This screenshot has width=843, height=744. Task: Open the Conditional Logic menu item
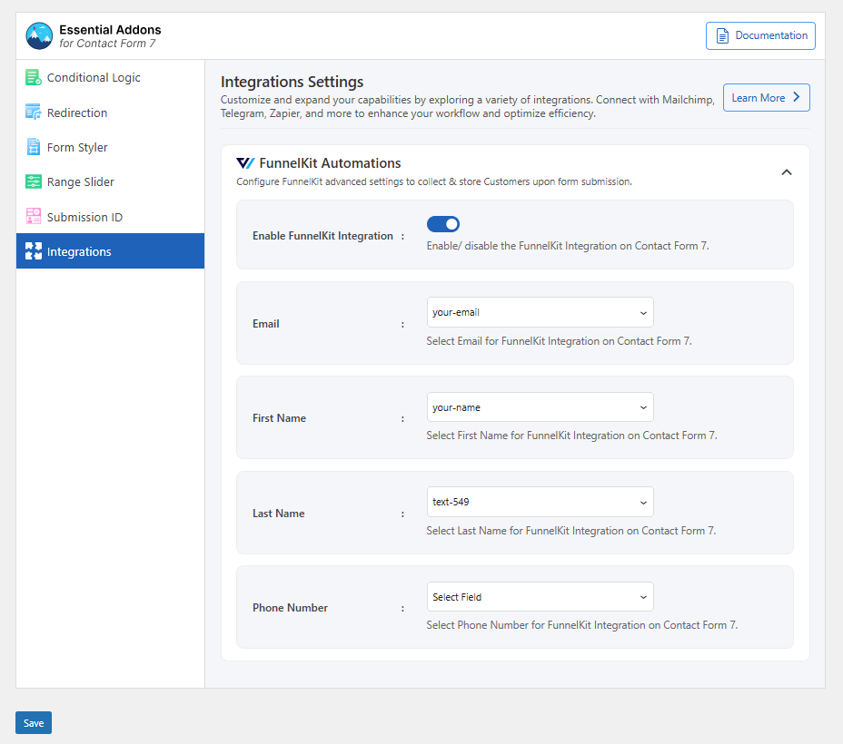click(110, 77)
